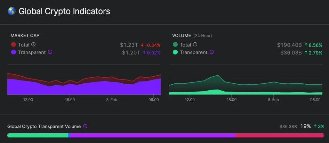Click the red segment of the volume bar
This screenshot has width=329, height=143.
pos(280,135)
